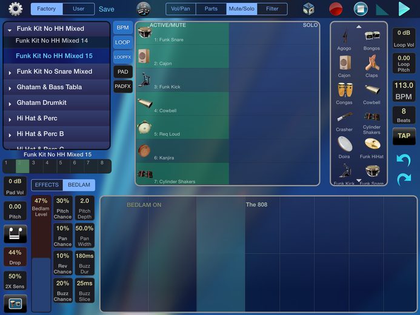
Task: Select Funk Kit No HH Mixed 14 preset
Action: 52,41
